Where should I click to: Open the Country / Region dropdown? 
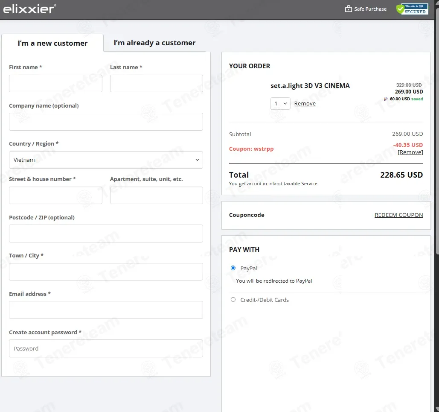(x=106, y=160)
